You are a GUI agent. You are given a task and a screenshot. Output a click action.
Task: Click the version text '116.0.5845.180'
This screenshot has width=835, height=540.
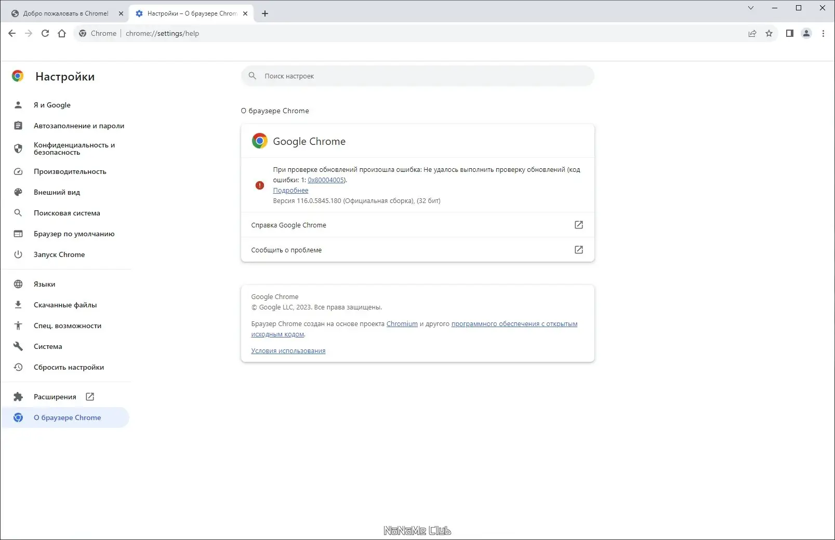point(319,201)
